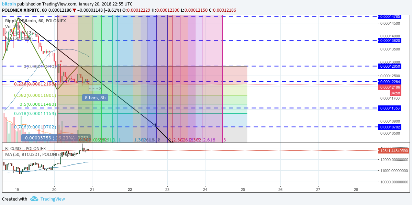Select the Ripple / Bitcoin, 60, POLONIEX legend
Screen dimensions: 412x205
pyautogui.click(x=35, y=21)
